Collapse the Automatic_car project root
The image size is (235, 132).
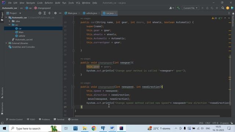pyautogui.click(x=6, y=18)
